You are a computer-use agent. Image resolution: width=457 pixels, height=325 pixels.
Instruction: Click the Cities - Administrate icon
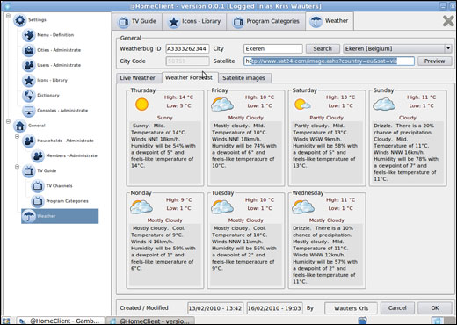click(29, 50)
